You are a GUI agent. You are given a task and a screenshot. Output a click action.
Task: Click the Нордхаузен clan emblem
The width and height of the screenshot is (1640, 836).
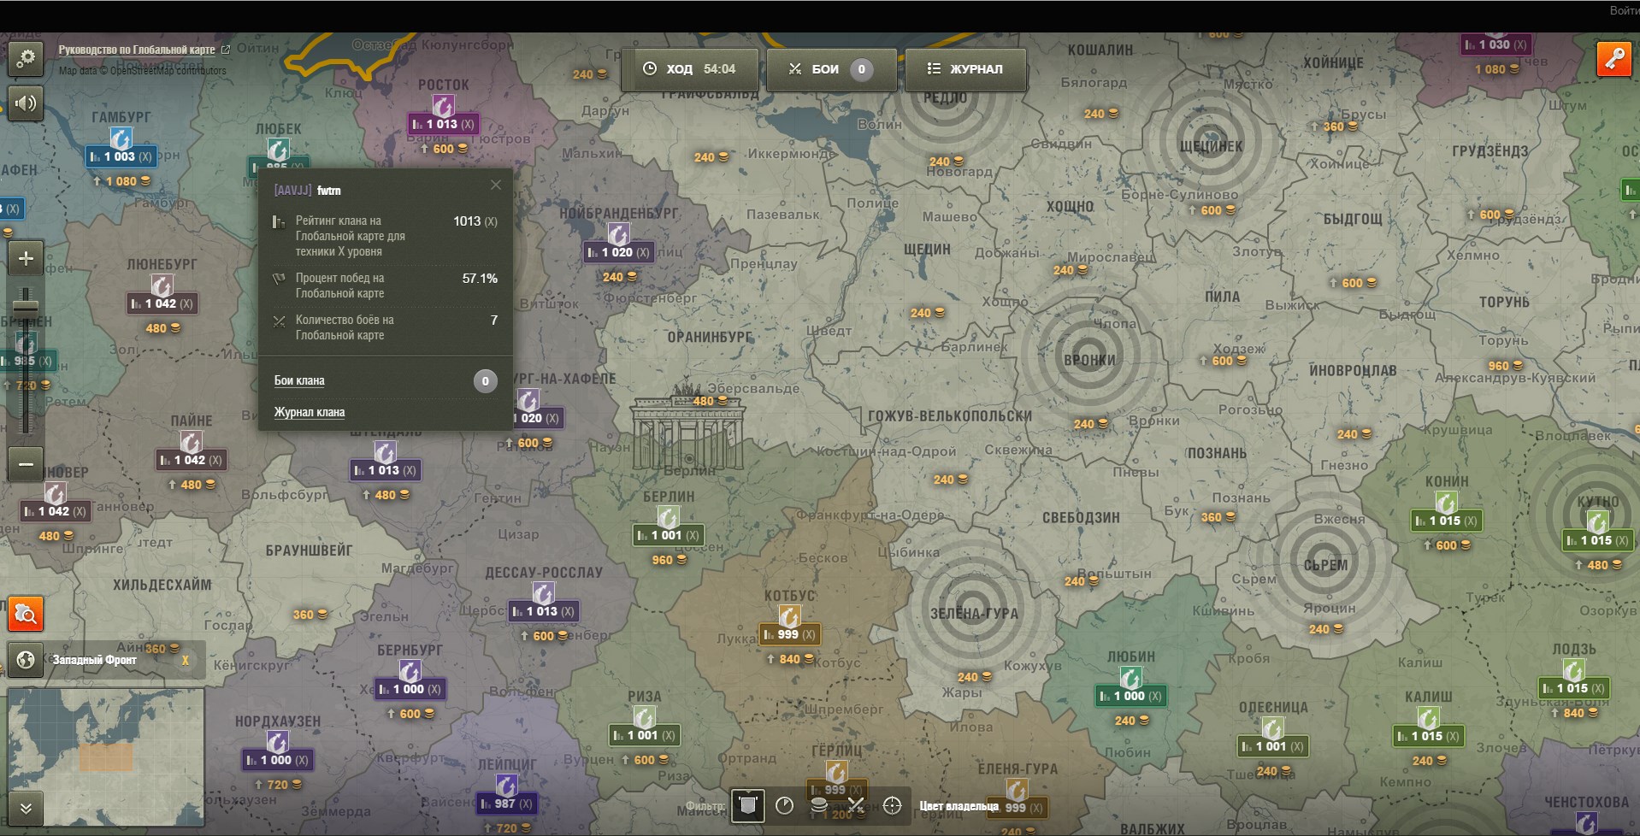click(x=277, y=742)
